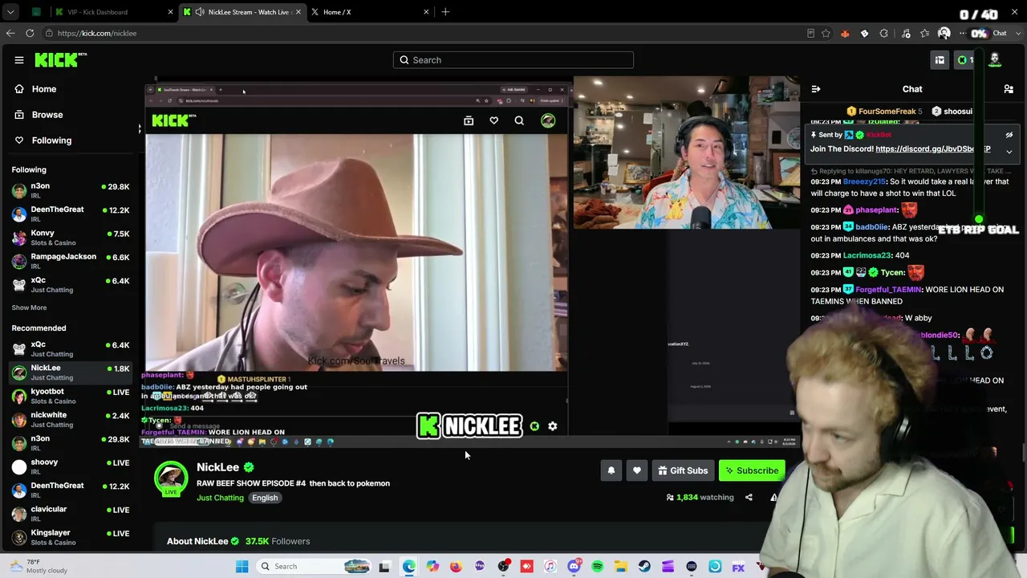Screen dimensions: 1027x578
Task: Expand the pinned chat message chevron
Action: coord(1009,151)
